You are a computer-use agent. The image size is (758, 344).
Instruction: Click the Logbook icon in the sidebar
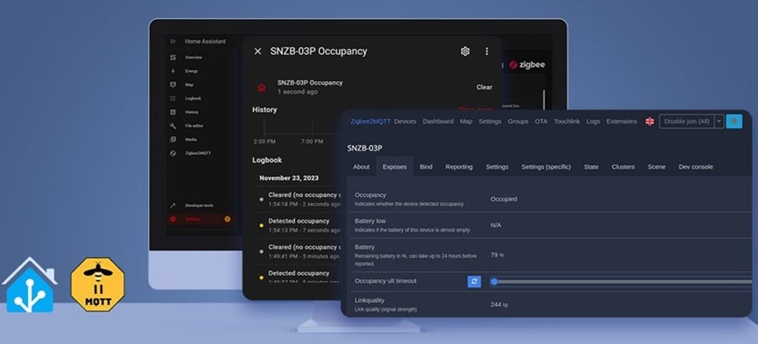pyautogui.click(x=173, y=98)
